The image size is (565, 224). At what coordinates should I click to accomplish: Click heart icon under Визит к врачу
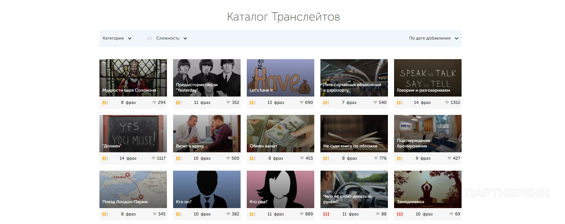[x=228, y=158]
